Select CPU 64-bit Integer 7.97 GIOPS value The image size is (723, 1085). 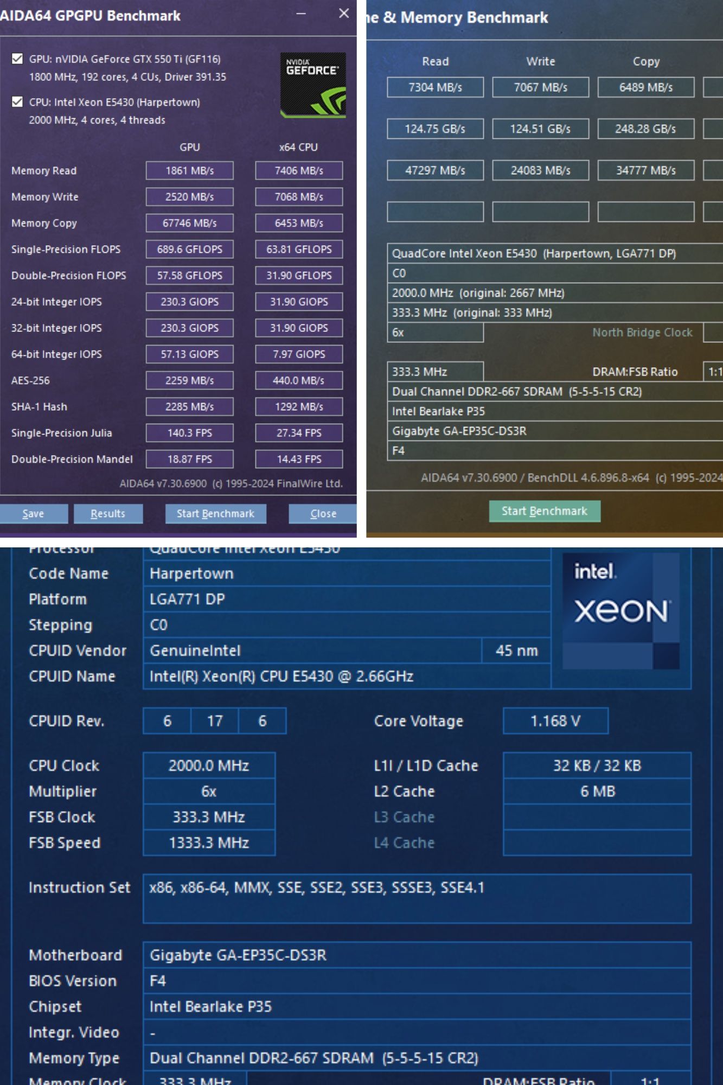pyautogui.click(x=299, y=354)
